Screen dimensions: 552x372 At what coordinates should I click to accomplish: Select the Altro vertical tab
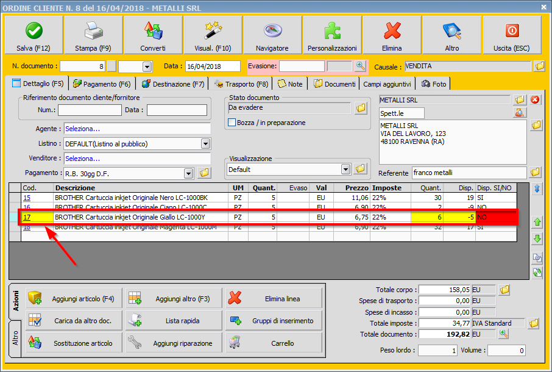15,338
